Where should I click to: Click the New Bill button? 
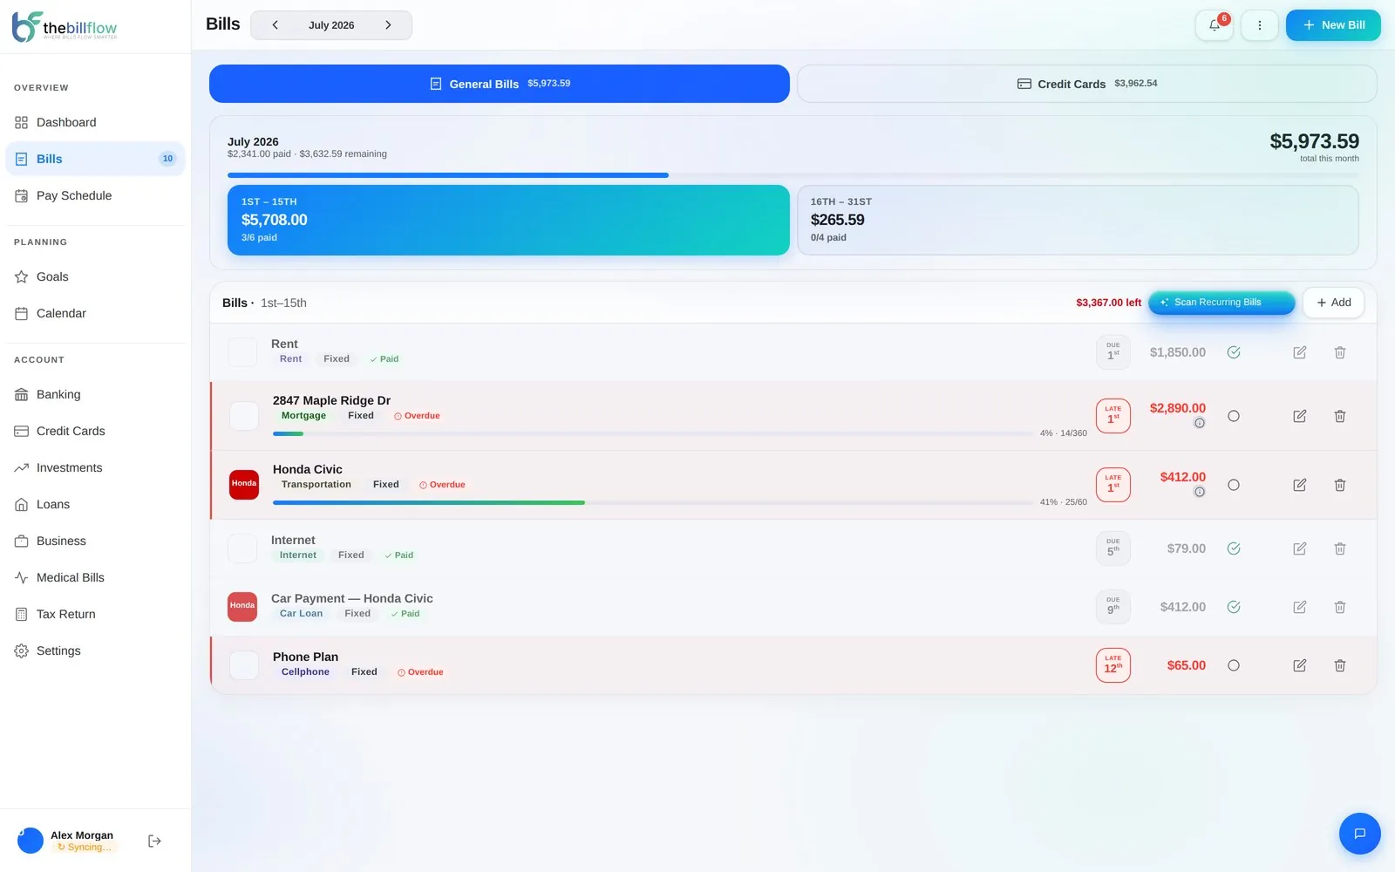(1333, 25)
